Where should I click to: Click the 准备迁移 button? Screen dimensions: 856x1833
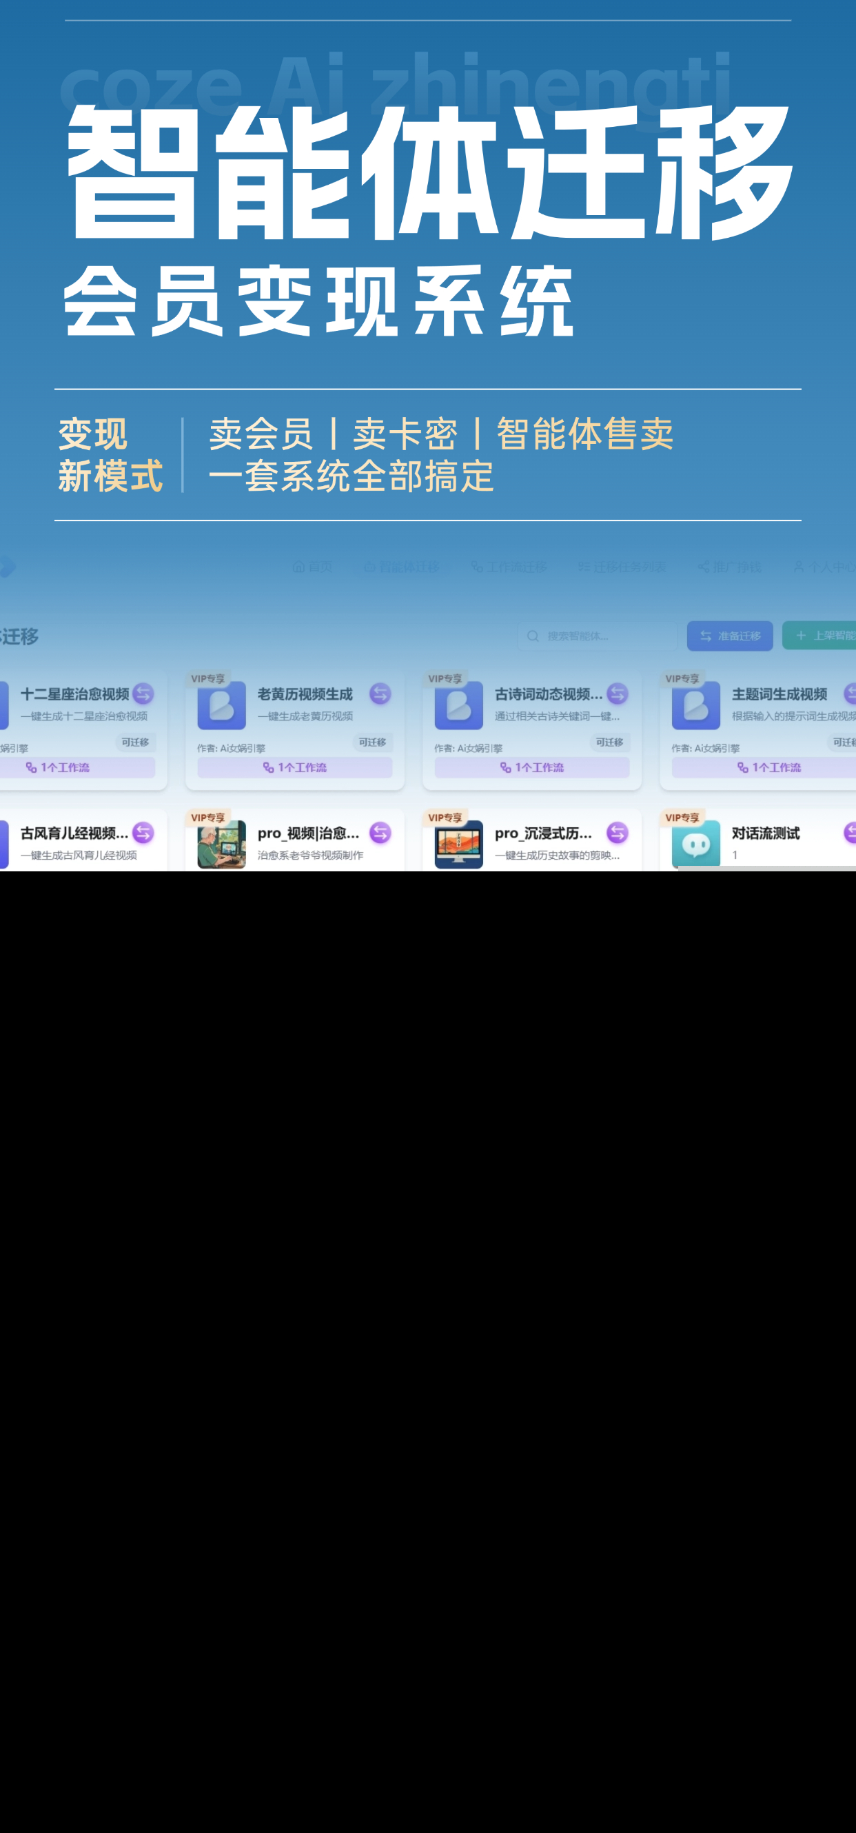point(729,636)
